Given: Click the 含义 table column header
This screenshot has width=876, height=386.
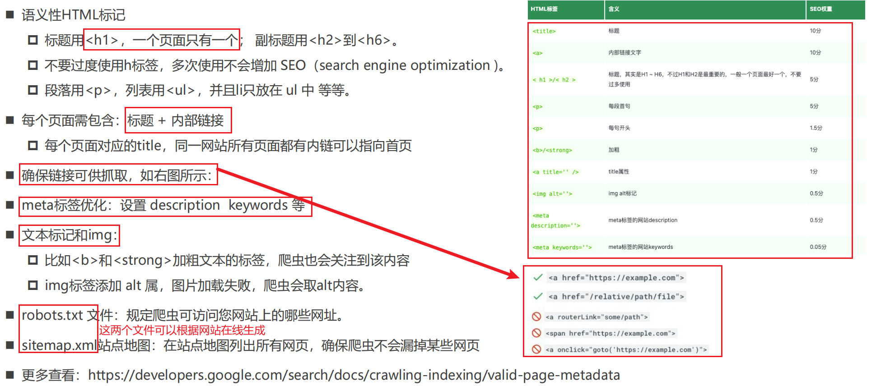Looking at the screenshot, I should [x=705, y=9].
